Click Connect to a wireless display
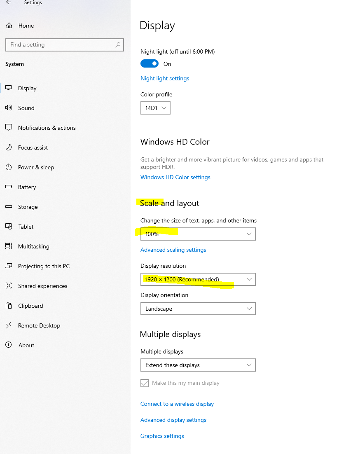The height and width of the screenshot is (454, 353). pyautogui.click(x=177, y=404)
